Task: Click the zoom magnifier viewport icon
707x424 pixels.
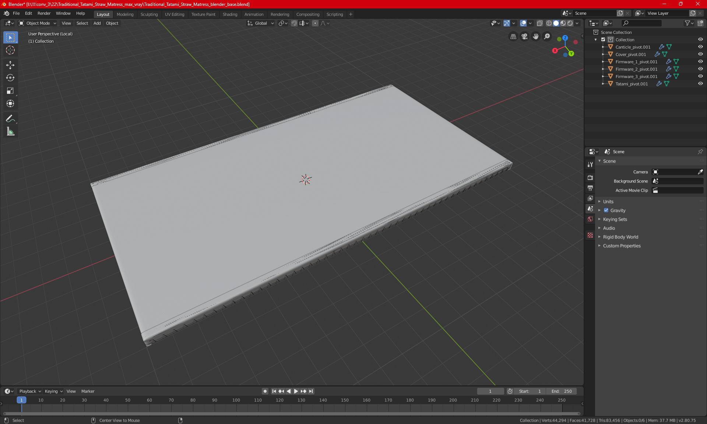Action: pos(547,36)
